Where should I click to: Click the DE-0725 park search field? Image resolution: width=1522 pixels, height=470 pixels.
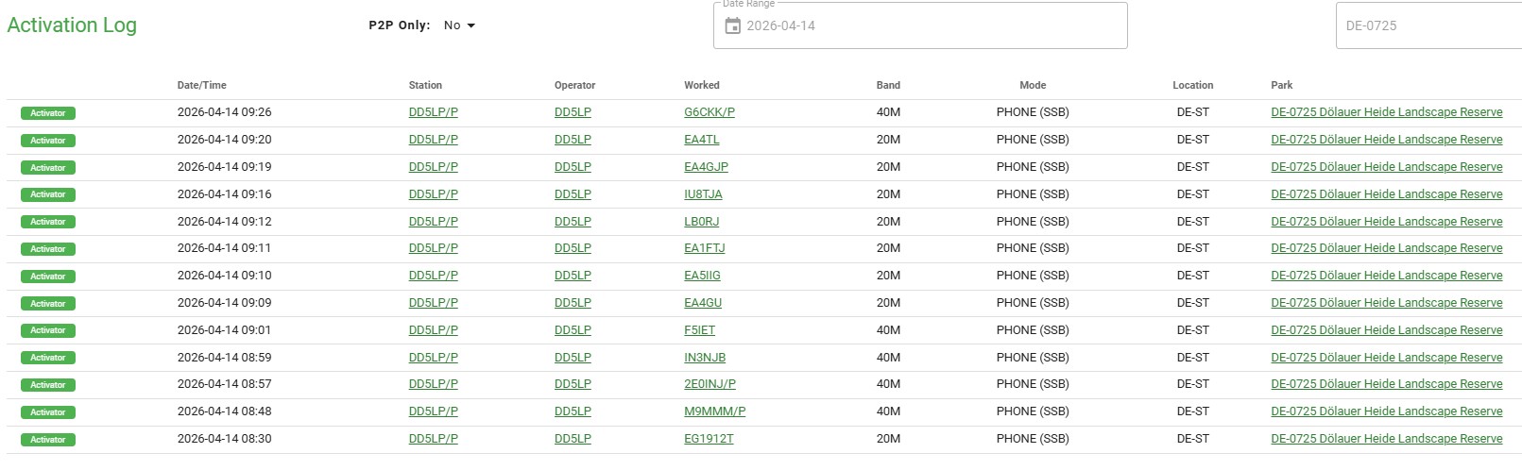(x=1427, y=26)
